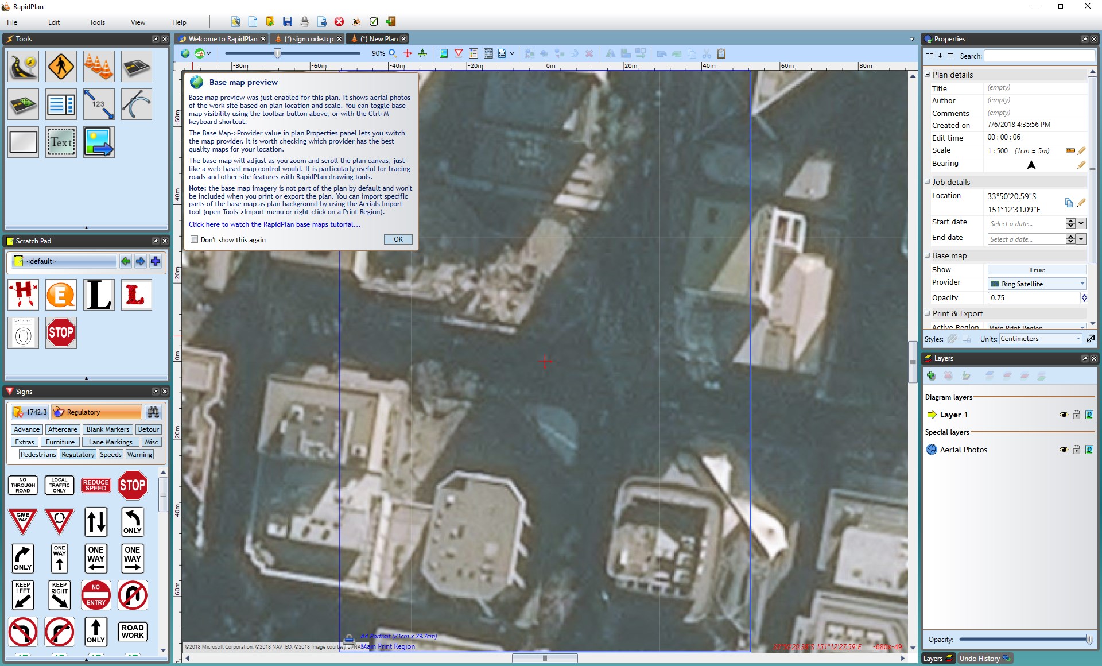1102x666 pixels.
Task: Toggle lock on Layer 1
Action: [x=1077, y=415]
